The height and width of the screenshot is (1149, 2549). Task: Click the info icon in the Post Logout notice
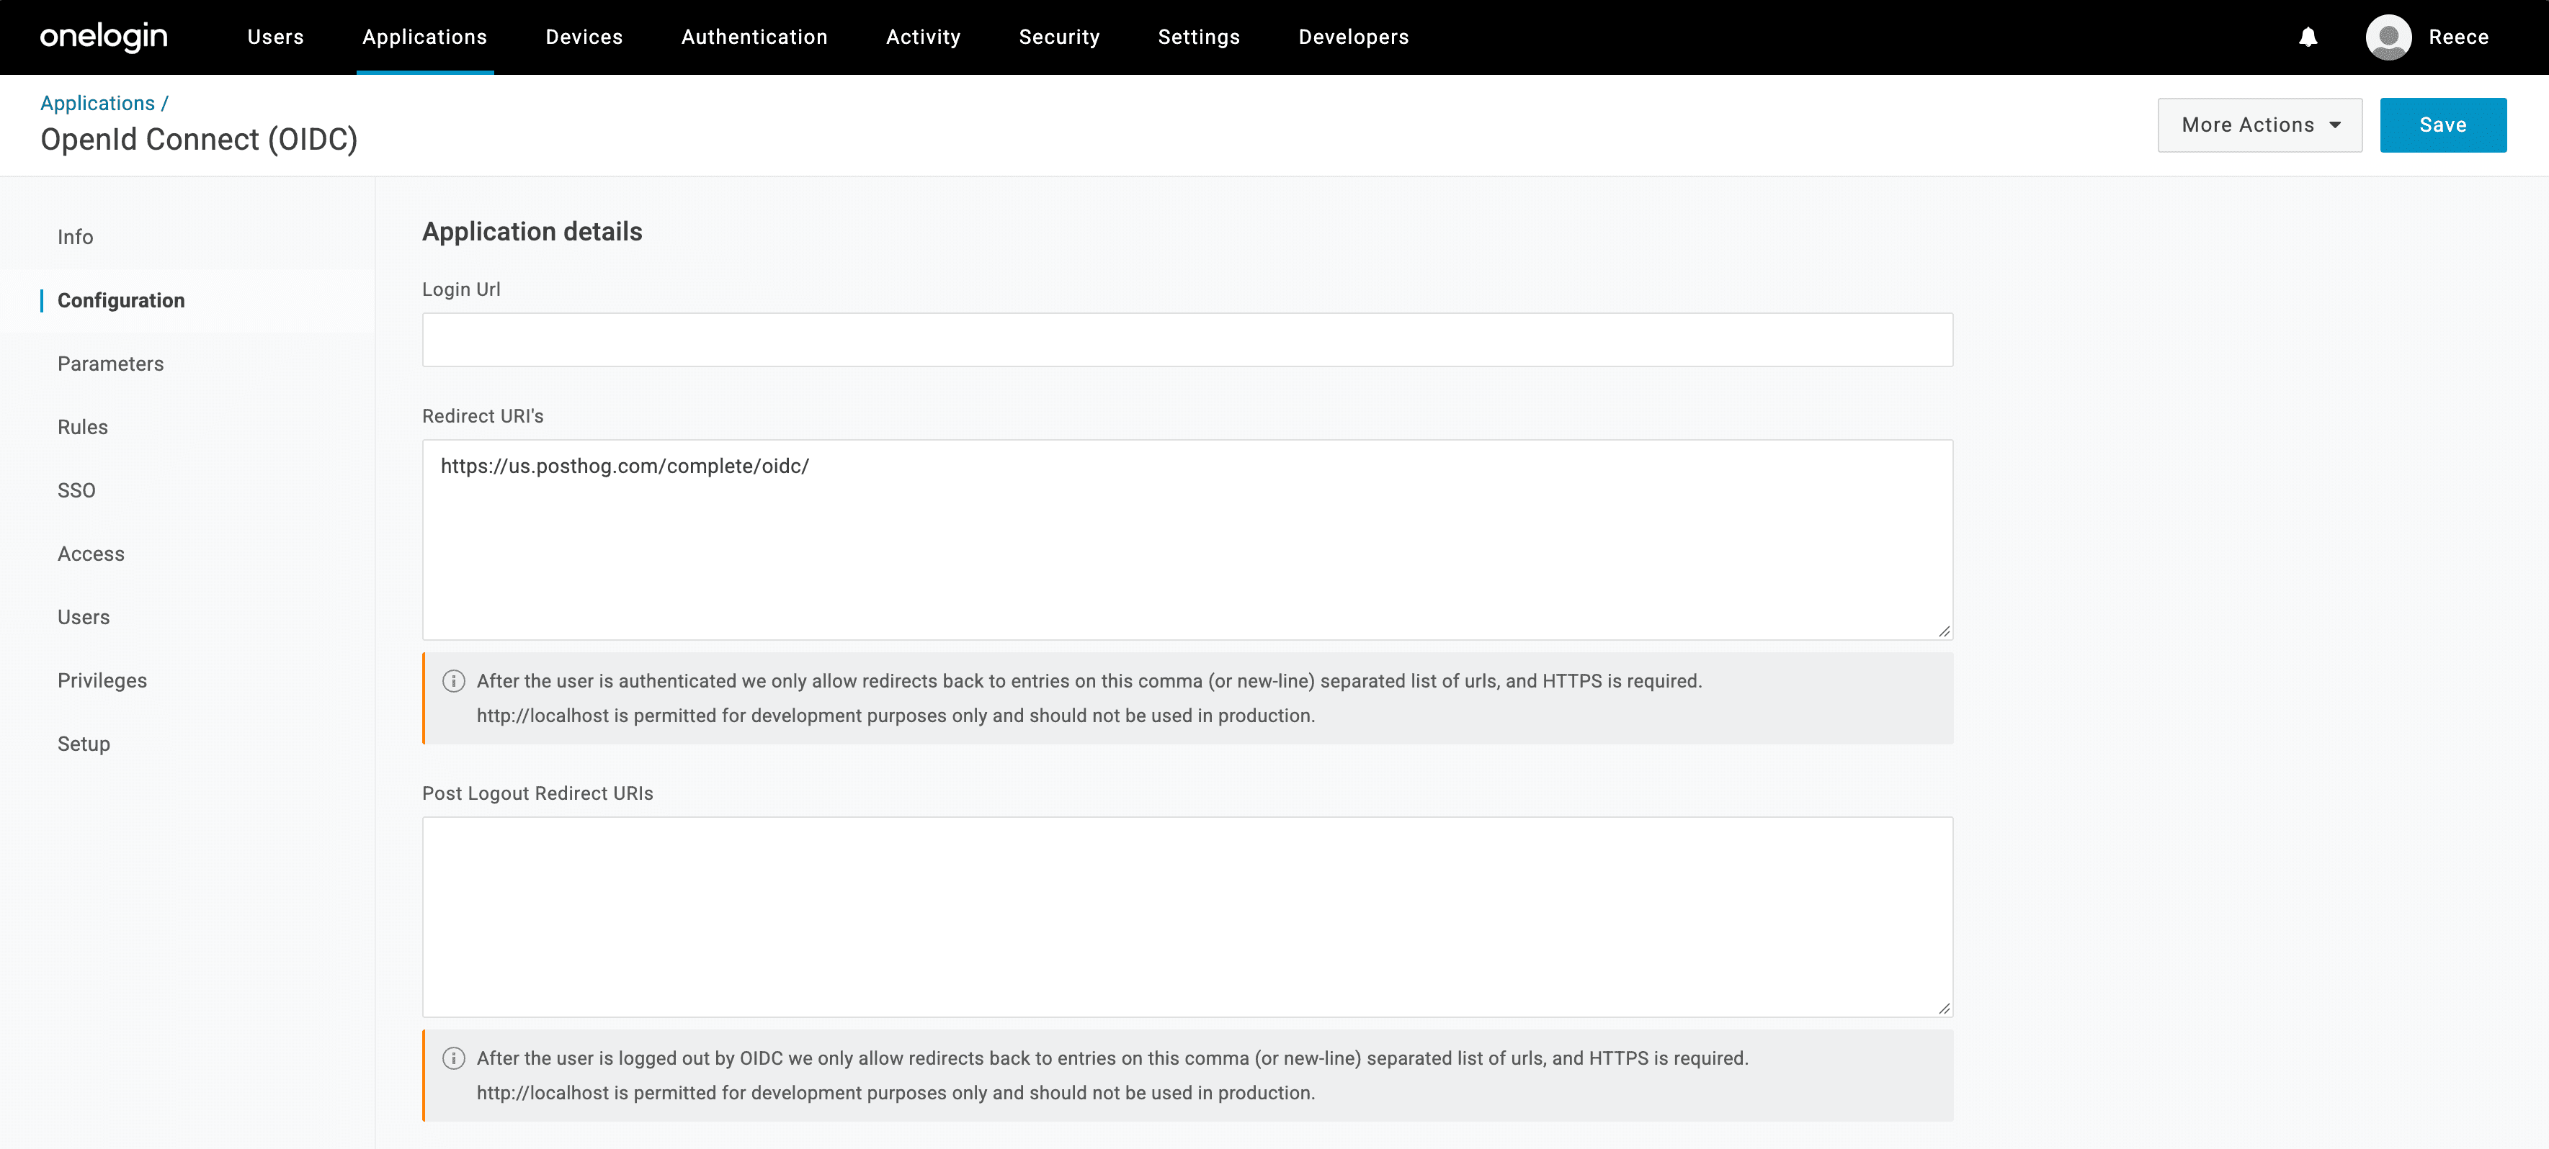(453, 1059)
